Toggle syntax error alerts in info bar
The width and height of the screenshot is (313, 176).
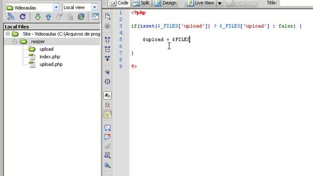coord(108,114)
